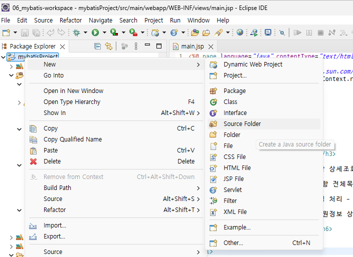The width and height of the screenshot is (353, 257).
Task: Click Export... in context menu
Action: 116,236
